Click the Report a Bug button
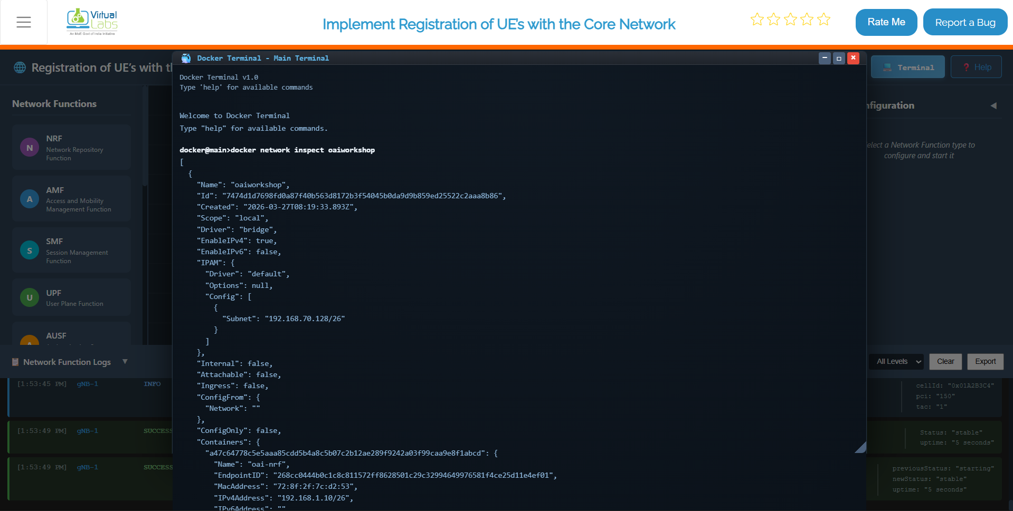Screen dimensions: 1013x511 pos(965,22)
